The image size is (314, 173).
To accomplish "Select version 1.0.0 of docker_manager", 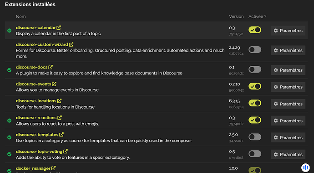I will tap(233, 168).
